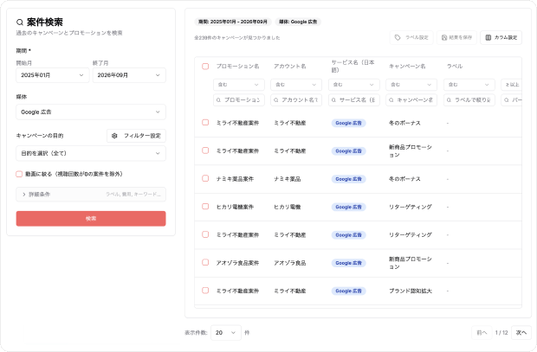The image size is (537, 352).
Task: Click the アオゾラ食品 account name cell
Action: [290, 263]
